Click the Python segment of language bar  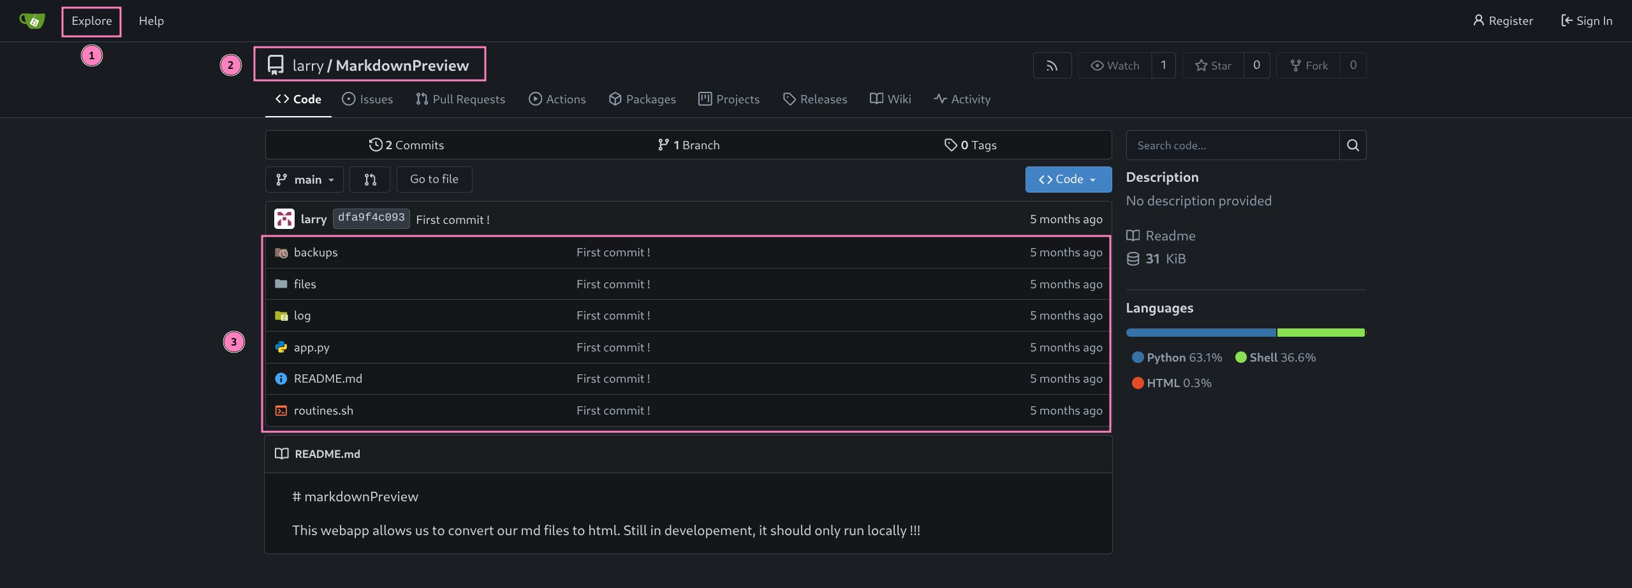[1200, 332]
